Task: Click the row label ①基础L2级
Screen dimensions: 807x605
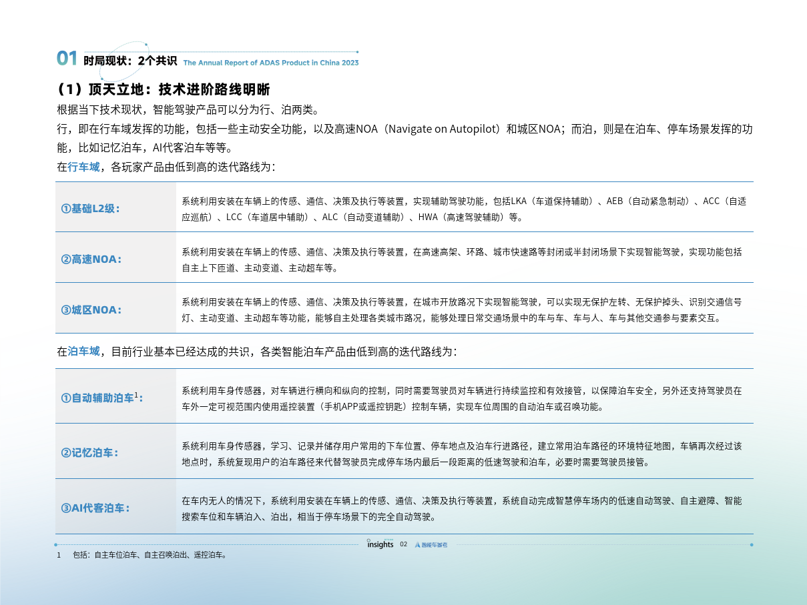Action: [x=90, y=208]
